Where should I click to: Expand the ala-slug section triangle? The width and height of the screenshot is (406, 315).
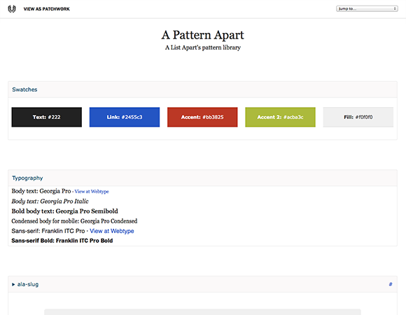[x=13, y=284]
